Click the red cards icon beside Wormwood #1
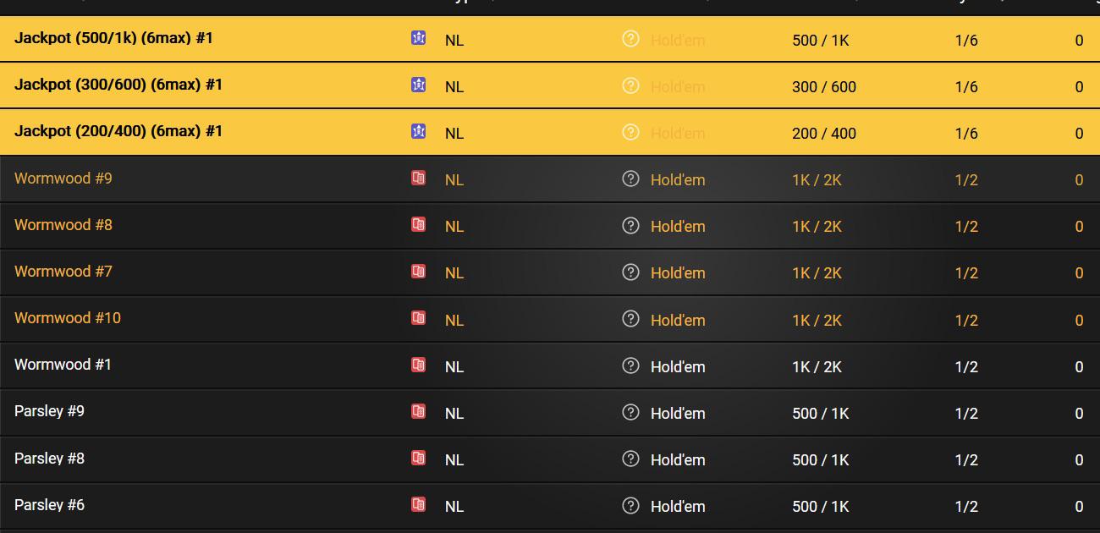Viewport: 1100px width, 533px height. (419, 366)
